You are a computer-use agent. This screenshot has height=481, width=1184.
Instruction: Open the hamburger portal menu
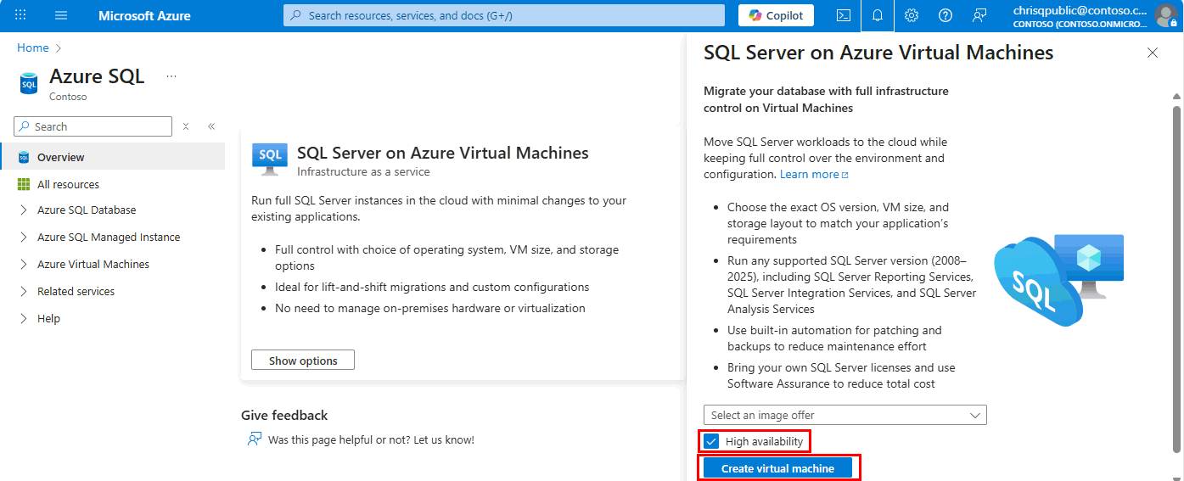coord(61,15)
